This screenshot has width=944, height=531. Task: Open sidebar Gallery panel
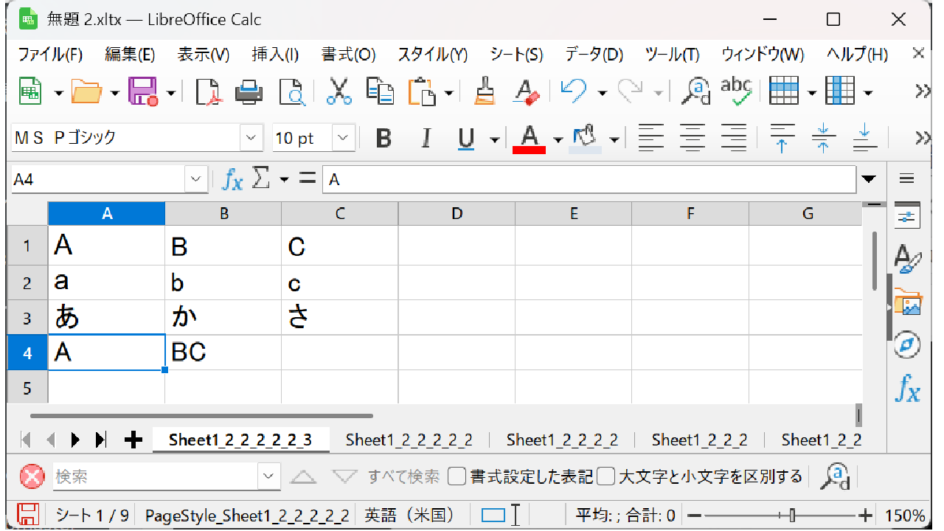(x=907, y=302)
